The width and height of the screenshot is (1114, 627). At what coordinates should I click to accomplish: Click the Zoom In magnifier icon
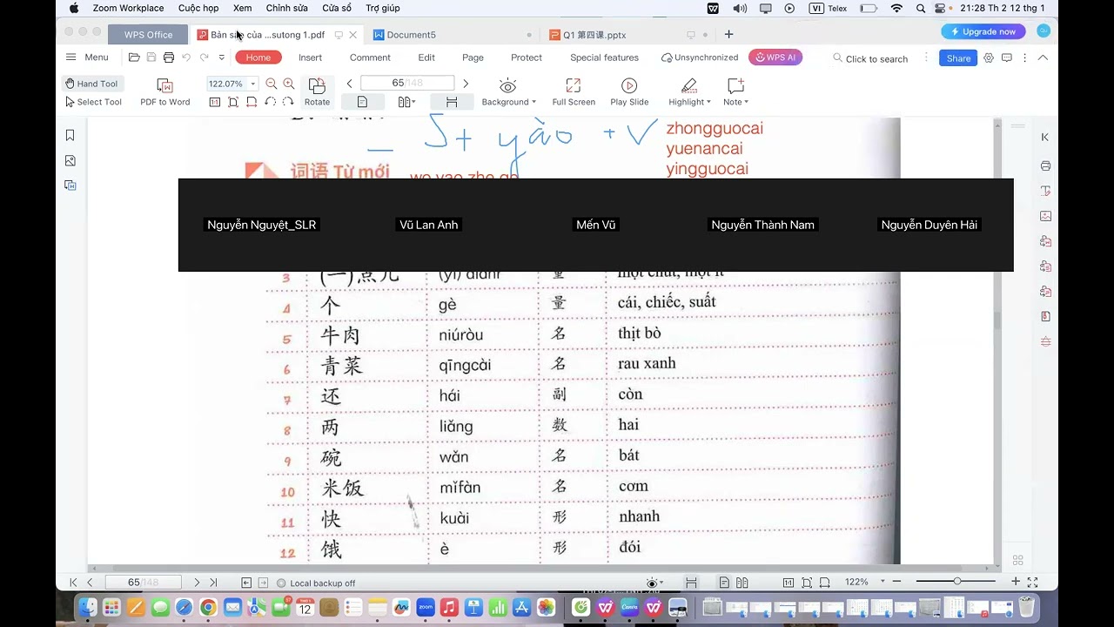click(289, 84)
